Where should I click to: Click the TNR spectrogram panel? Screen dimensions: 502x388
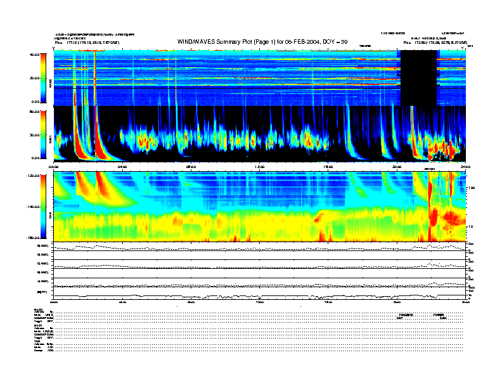pos(259,207)
